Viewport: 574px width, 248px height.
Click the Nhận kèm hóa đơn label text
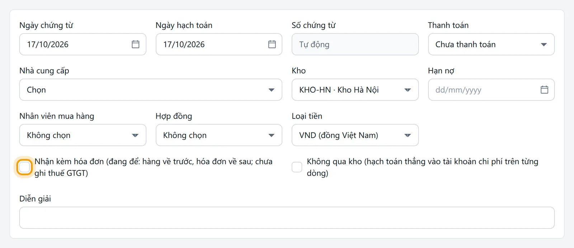click(x=154, y=167)
